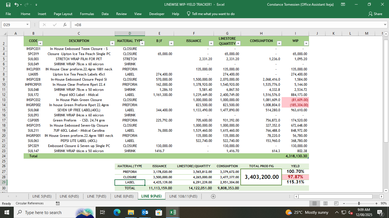This screenshot has height=218, width=389.
Task: Switch to the Formulas ribbon tab
Action: tap(87, 14)
